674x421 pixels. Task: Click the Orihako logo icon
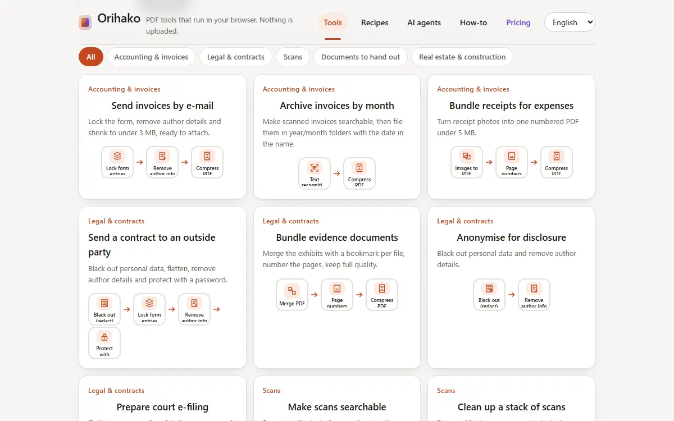tap(85, 22)
